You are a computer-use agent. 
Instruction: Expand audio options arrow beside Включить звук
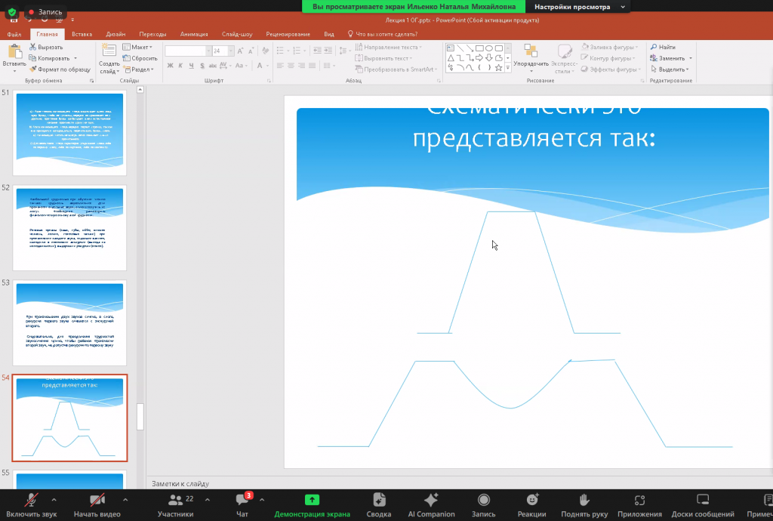tap(54, 500)
